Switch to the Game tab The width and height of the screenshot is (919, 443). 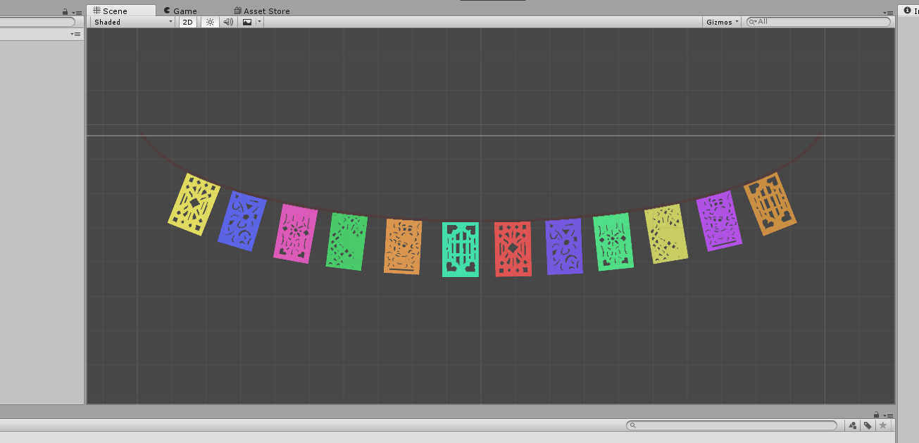click(x=183, y=11)
